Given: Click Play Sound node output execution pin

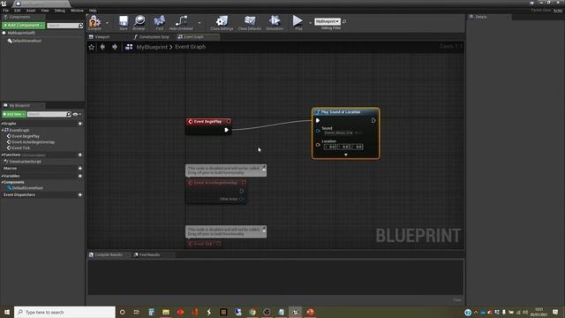Looking at the screenshot, I should pos(373,121).
